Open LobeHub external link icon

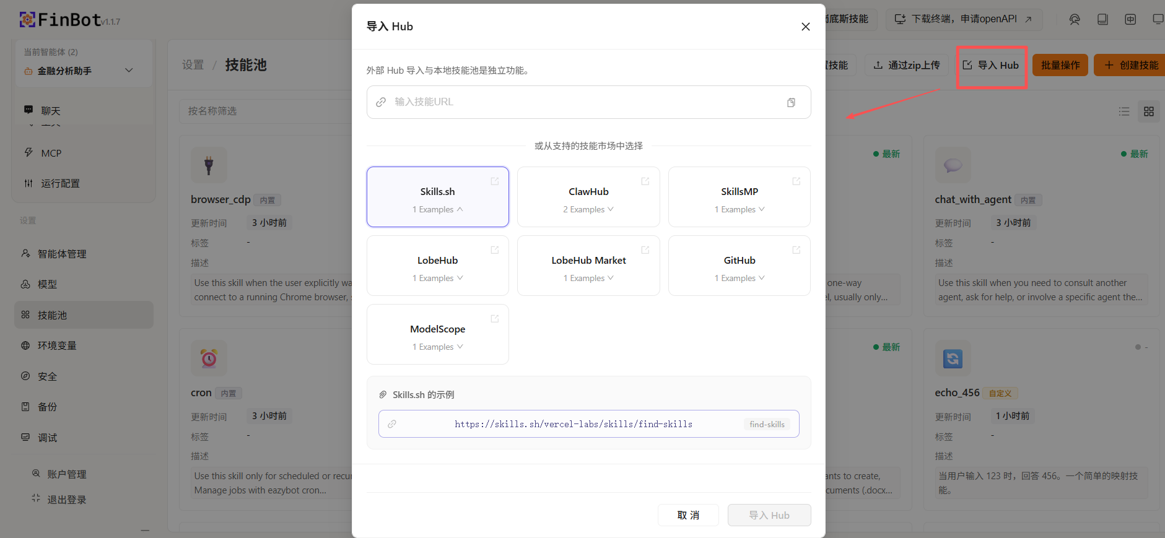(x=494, y=250)
